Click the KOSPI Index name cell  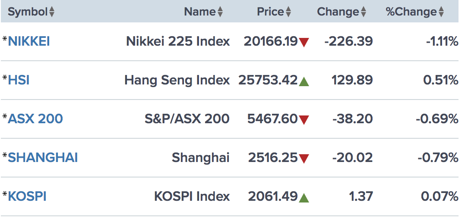192,196
